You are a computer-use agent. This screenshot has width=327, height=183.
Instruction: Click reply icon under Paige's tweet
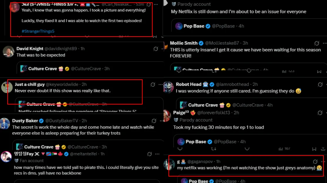(180, 149)
